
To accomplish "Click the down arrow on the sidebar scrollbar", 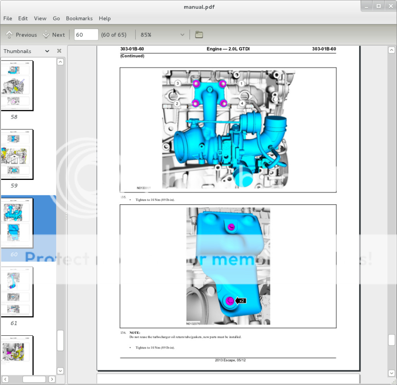I will 60,371.
